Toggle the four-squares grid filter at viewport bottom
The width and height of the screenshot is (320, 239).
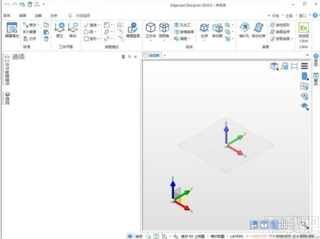(284, 225)
